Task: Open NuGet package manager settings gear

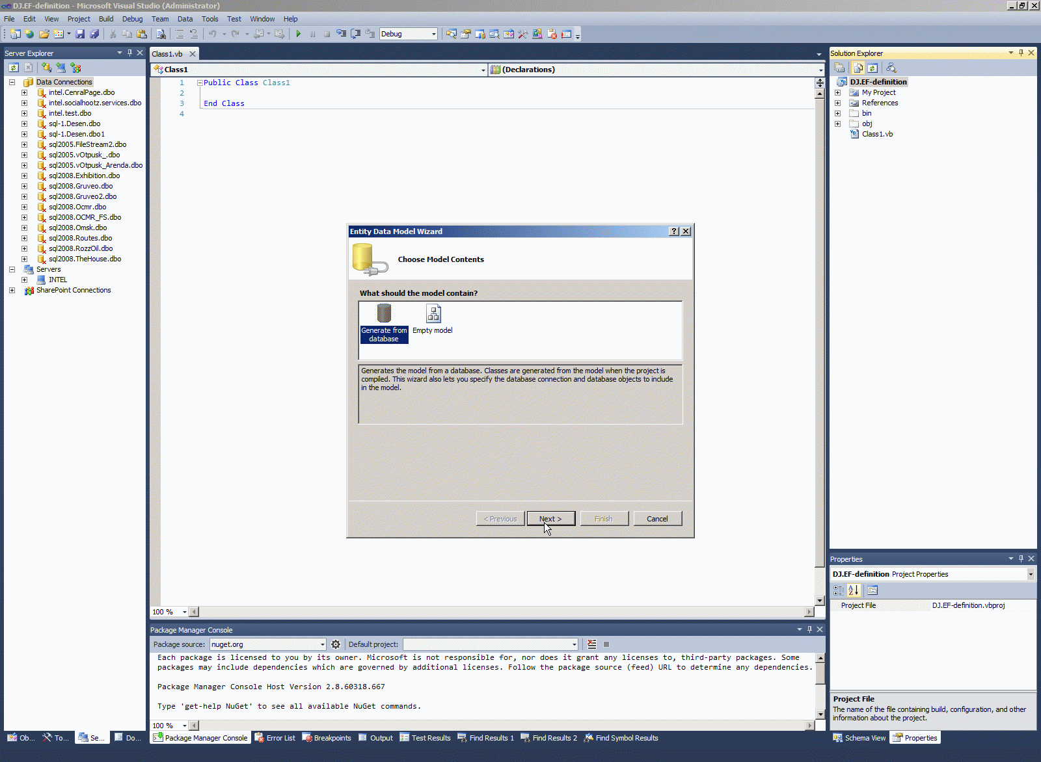Action: pyautogui.click(x=336, y=644)
